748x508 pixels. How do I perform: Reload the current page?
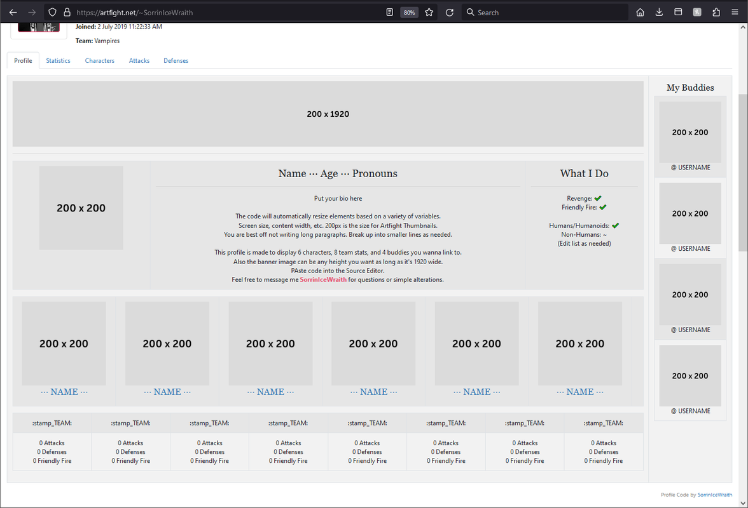click(x=450, y=12)
